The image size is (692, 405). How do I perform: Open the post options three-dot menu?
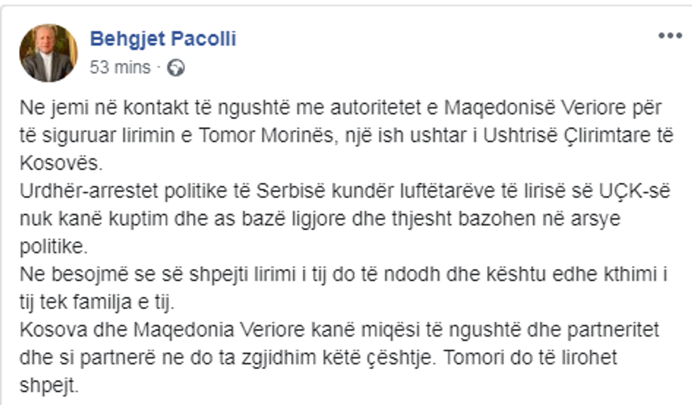[x=669, y=37]
